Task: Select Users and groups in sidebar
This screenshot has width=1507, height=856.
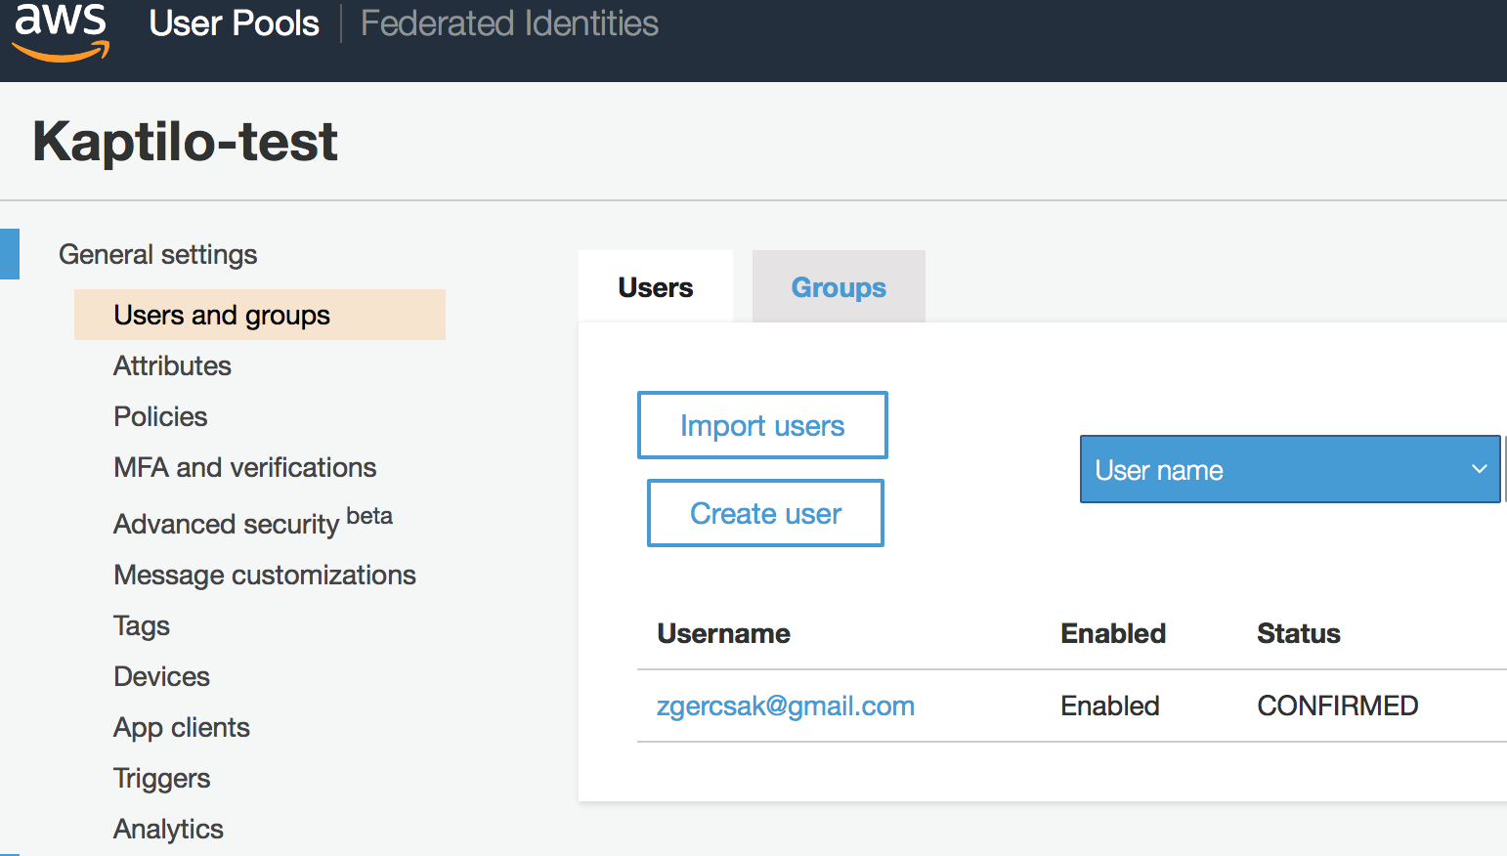Action: [x=222, y=315]
